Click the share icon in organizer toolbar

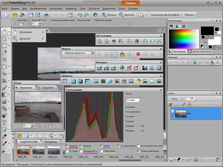pos(51,136)
